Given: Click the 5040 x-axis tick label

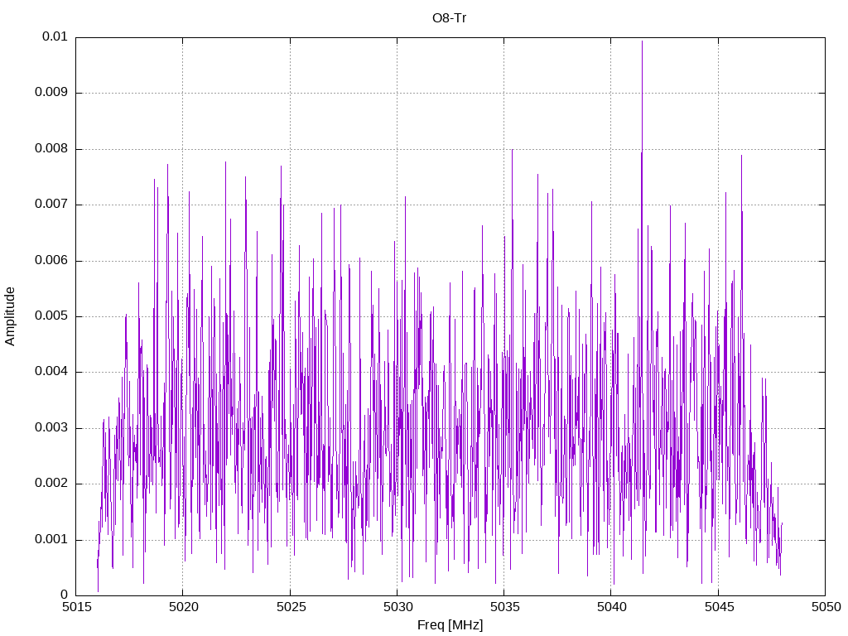Looking at the screenshot, I should point(612,607).
